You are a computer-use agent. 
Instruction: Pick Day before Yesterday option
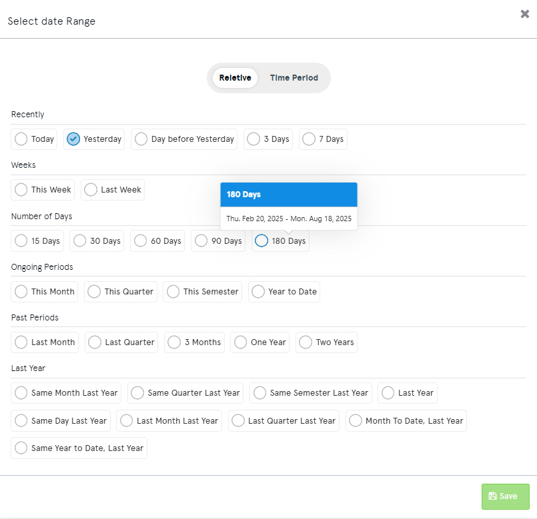point(184,139)
